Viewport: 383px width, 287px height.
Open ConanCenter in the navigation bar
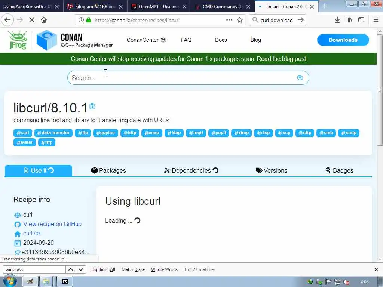(146, 40)
